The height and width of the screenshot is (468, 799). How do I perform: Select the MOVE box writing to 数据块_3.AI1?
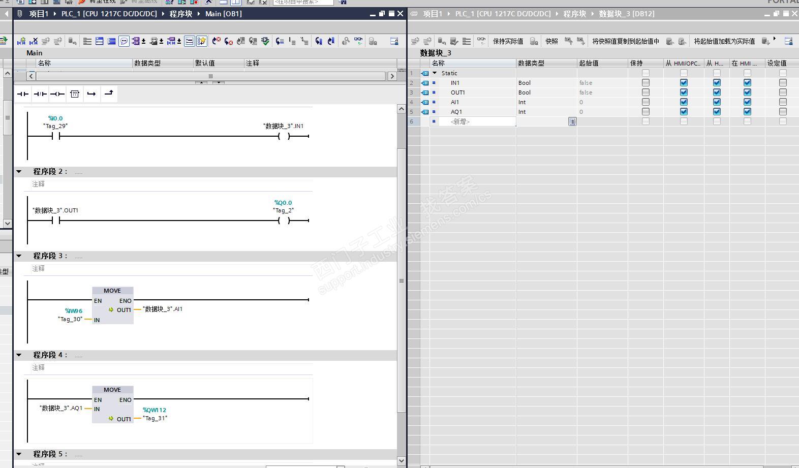click(112, 305)
